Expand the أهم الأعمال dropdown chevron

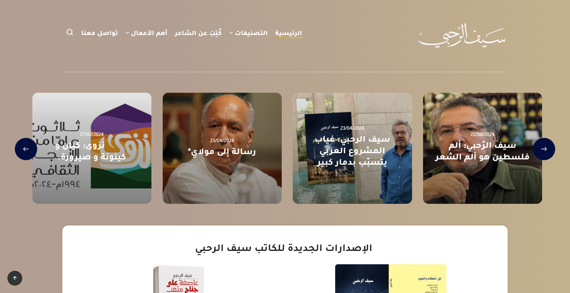pyautogui.click(x=127, y=33)
